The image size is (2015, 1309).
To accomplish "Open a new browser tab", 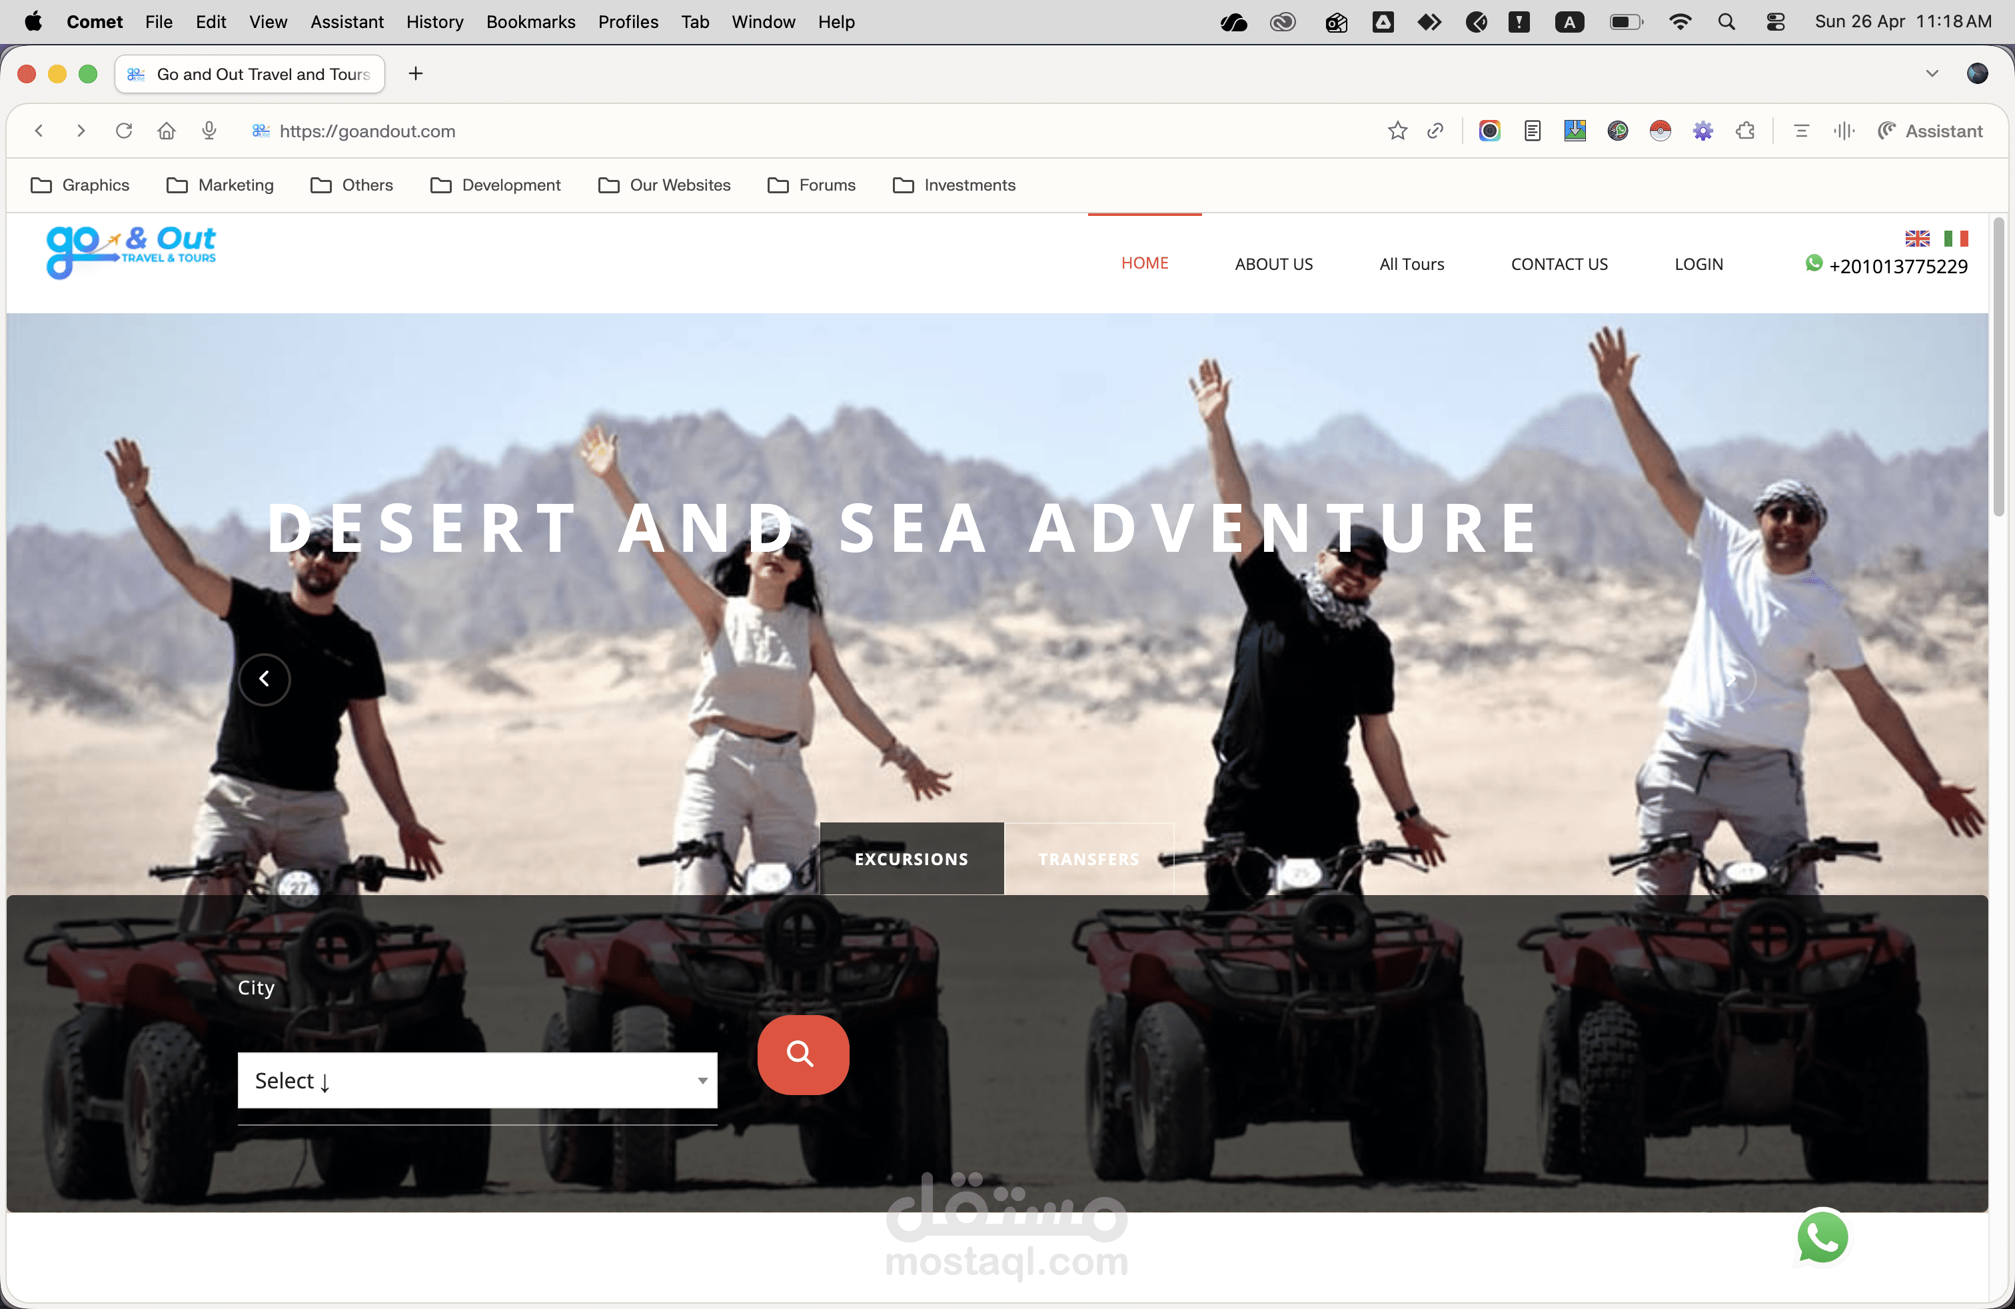I will coord(416,74).
